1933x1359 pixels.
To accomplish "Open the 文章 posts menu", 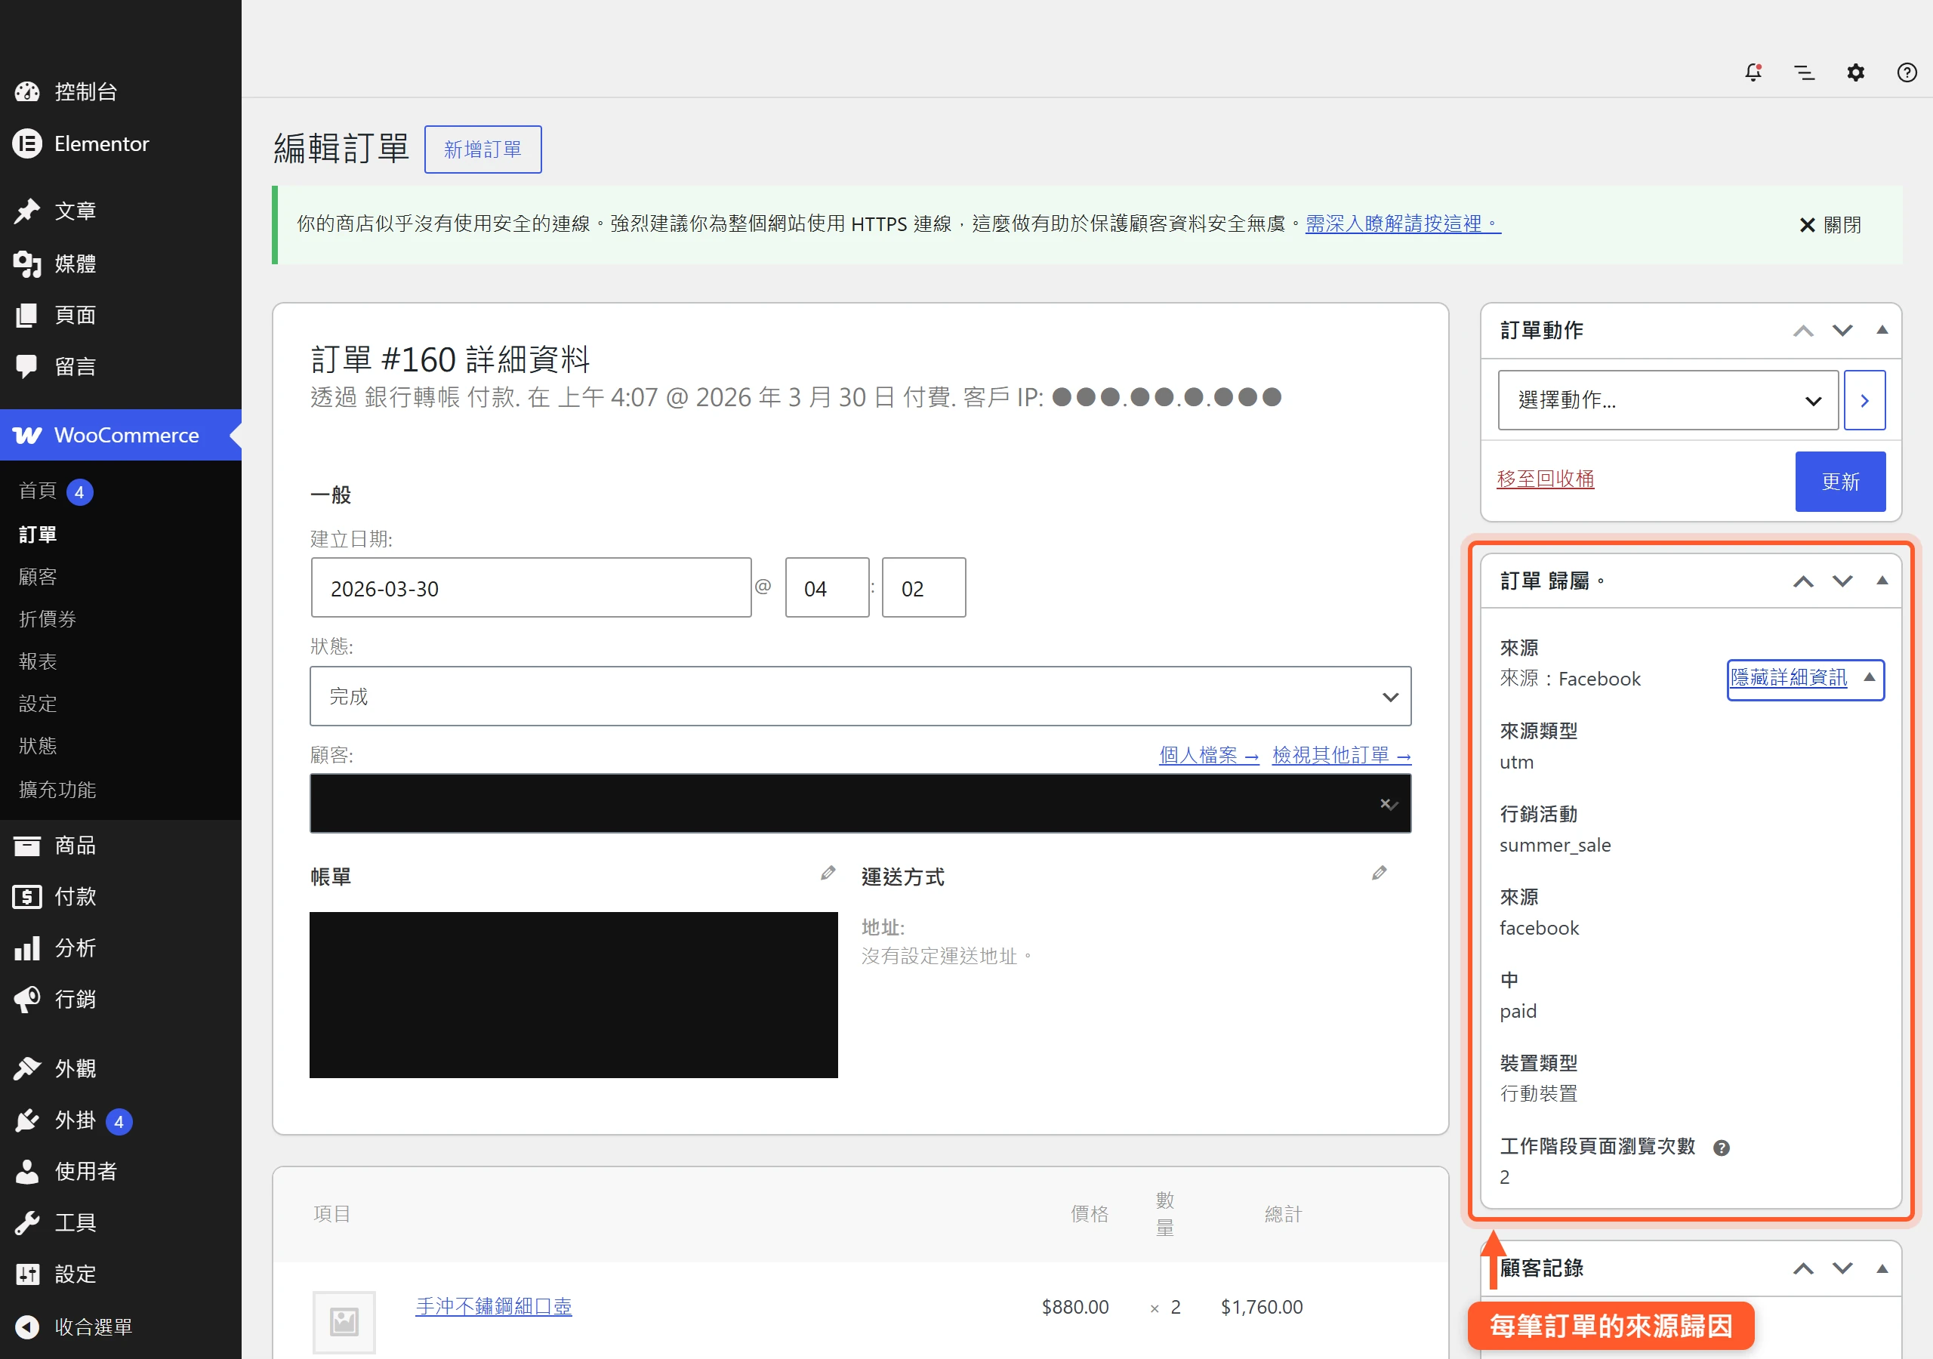I will pos(56,211).
